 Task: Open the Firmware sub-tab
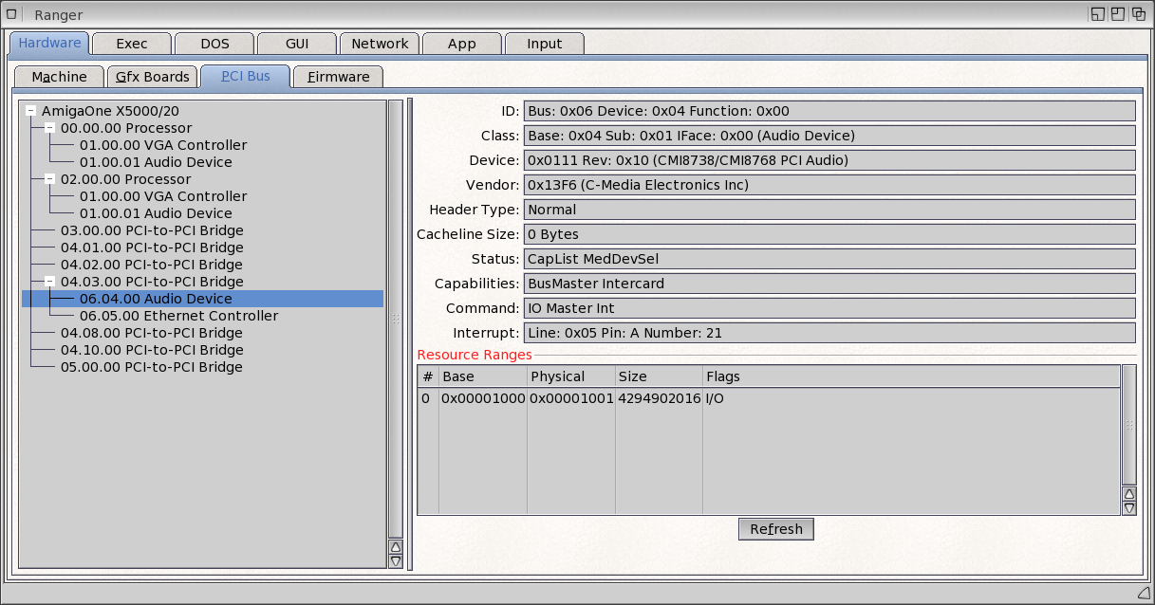(338, 77)
